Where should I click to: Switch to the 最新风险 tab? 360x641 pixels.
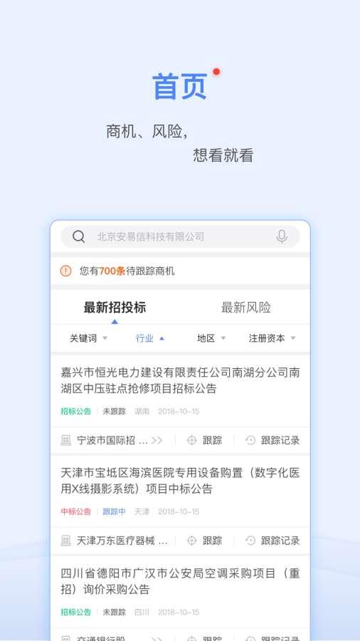click(x=245, y=308)
